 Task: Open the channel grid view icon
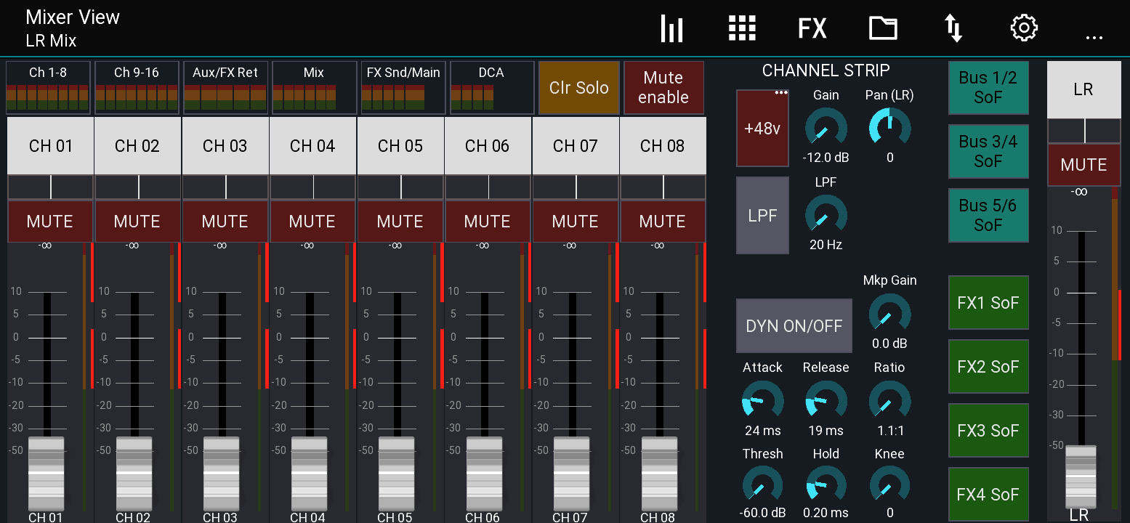click(742, 28)
